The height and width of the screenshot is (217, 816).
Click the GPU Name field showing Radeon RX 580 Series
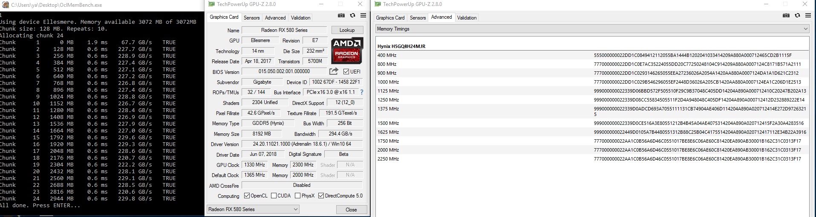pos(284,30)
